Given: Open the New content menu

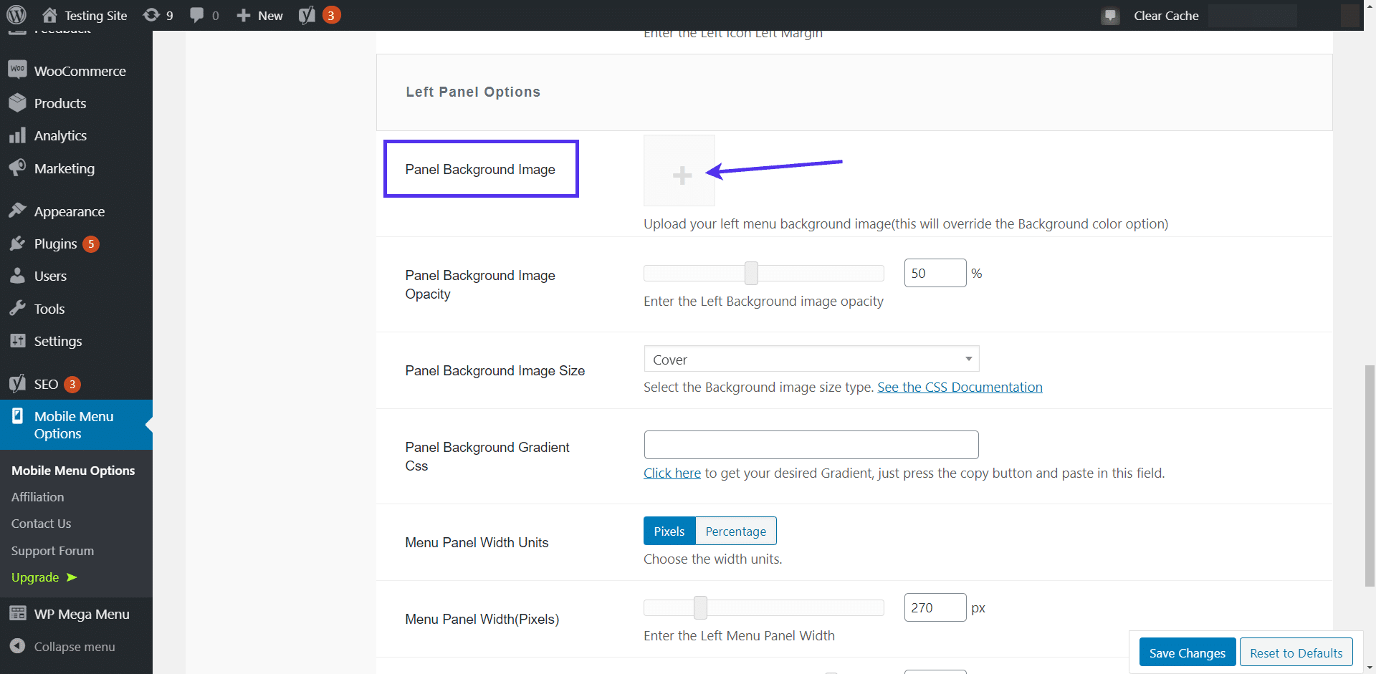Looking at the screenshot, I should point(259,15).
